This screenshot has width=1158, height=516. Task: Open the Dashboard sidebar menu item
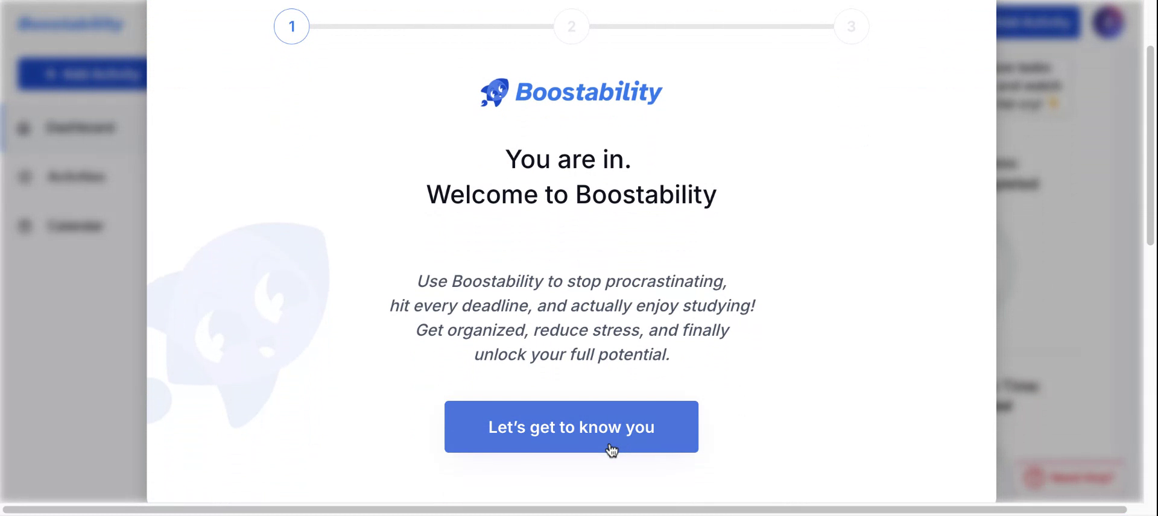tap(80, 128)
